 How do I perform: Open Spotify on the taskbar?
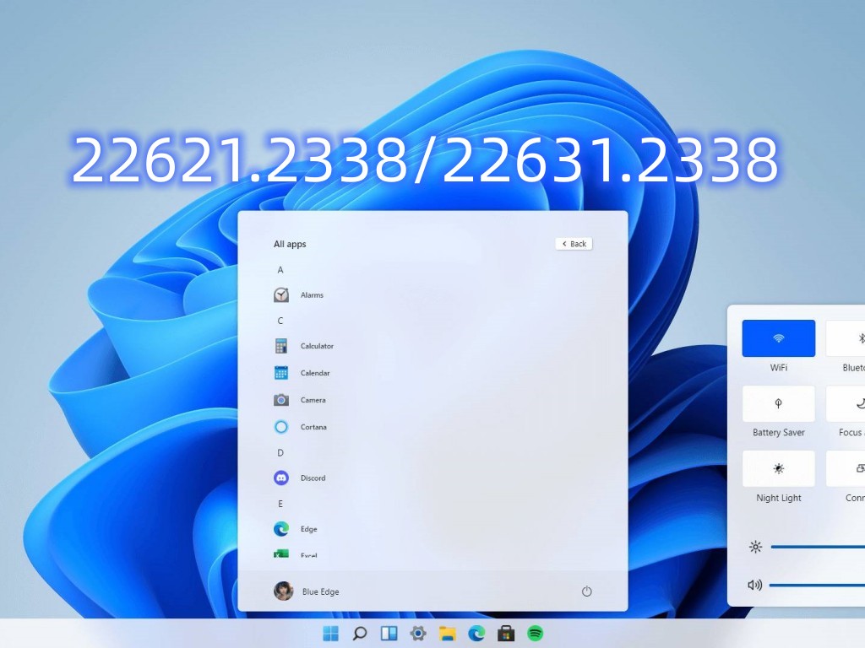(535, 633)
